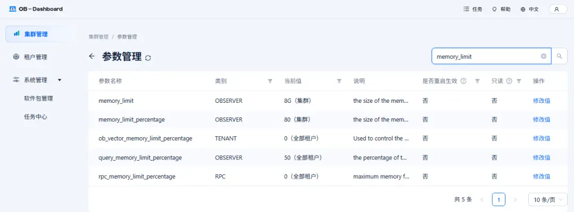
Task: Filter the 类别 column
Action: [x=270, y=81]
